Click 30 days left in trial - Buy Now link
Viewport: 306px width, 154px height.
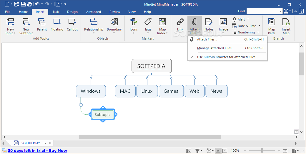tap(37, 150)
